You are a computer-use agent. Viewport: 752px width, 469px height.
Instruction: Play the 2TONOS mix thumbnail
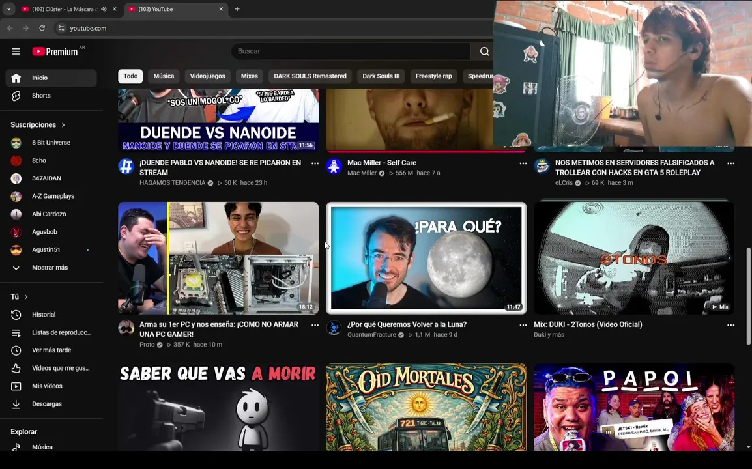[x=634, y=258]
